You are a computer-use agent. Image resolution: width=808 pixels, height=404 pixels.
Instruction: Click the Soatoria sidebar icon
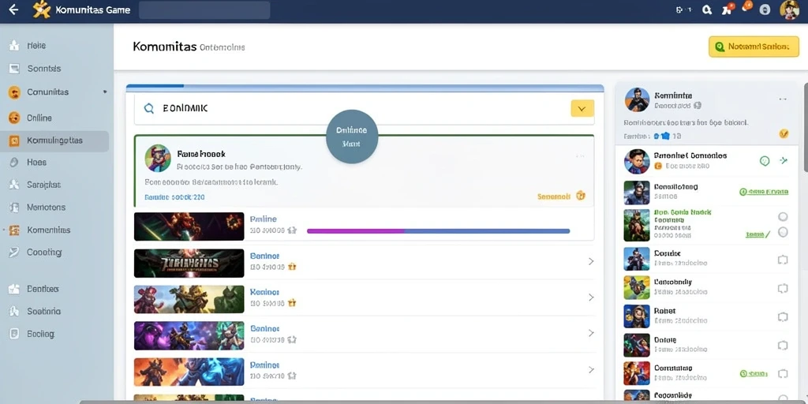[14, 311]
